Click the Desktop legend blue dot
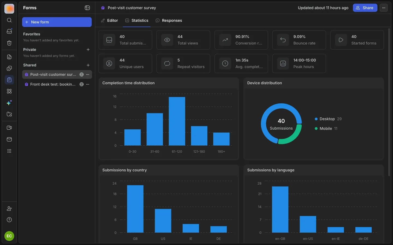Screen dimensions: 393x245 click(x=316, y=119)
